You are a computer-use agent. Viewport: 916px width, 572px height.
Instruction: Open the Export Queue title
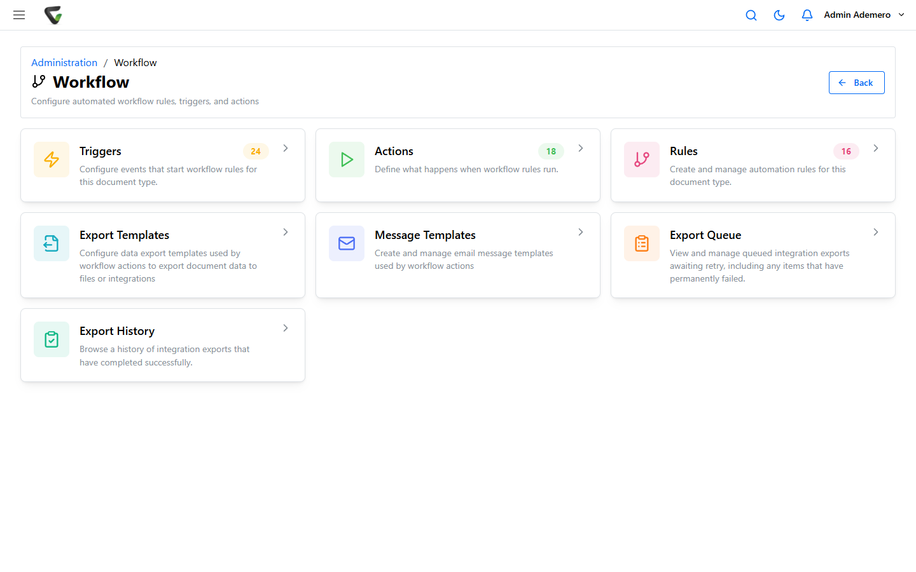tap(705, 235)
